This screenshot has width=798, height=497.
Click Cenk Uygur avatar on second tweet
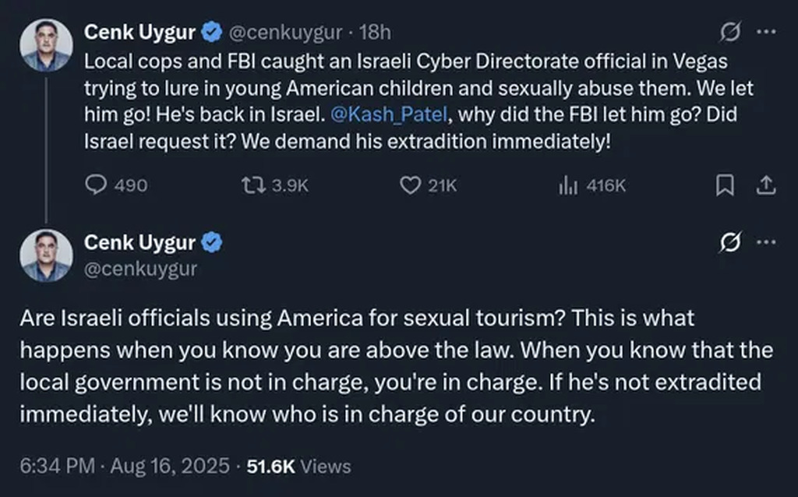(x=46, y=256)
